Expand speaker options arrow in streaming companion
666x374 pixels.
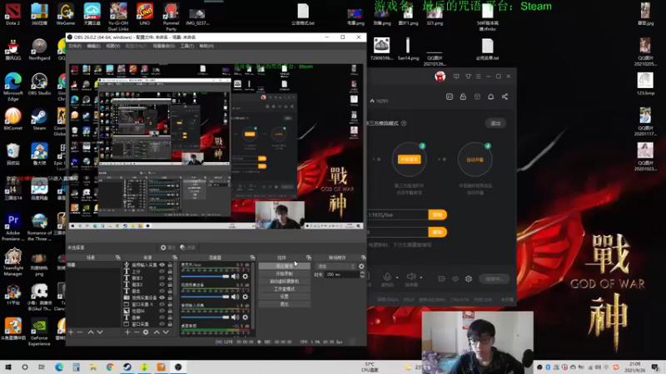coord(421,278)
